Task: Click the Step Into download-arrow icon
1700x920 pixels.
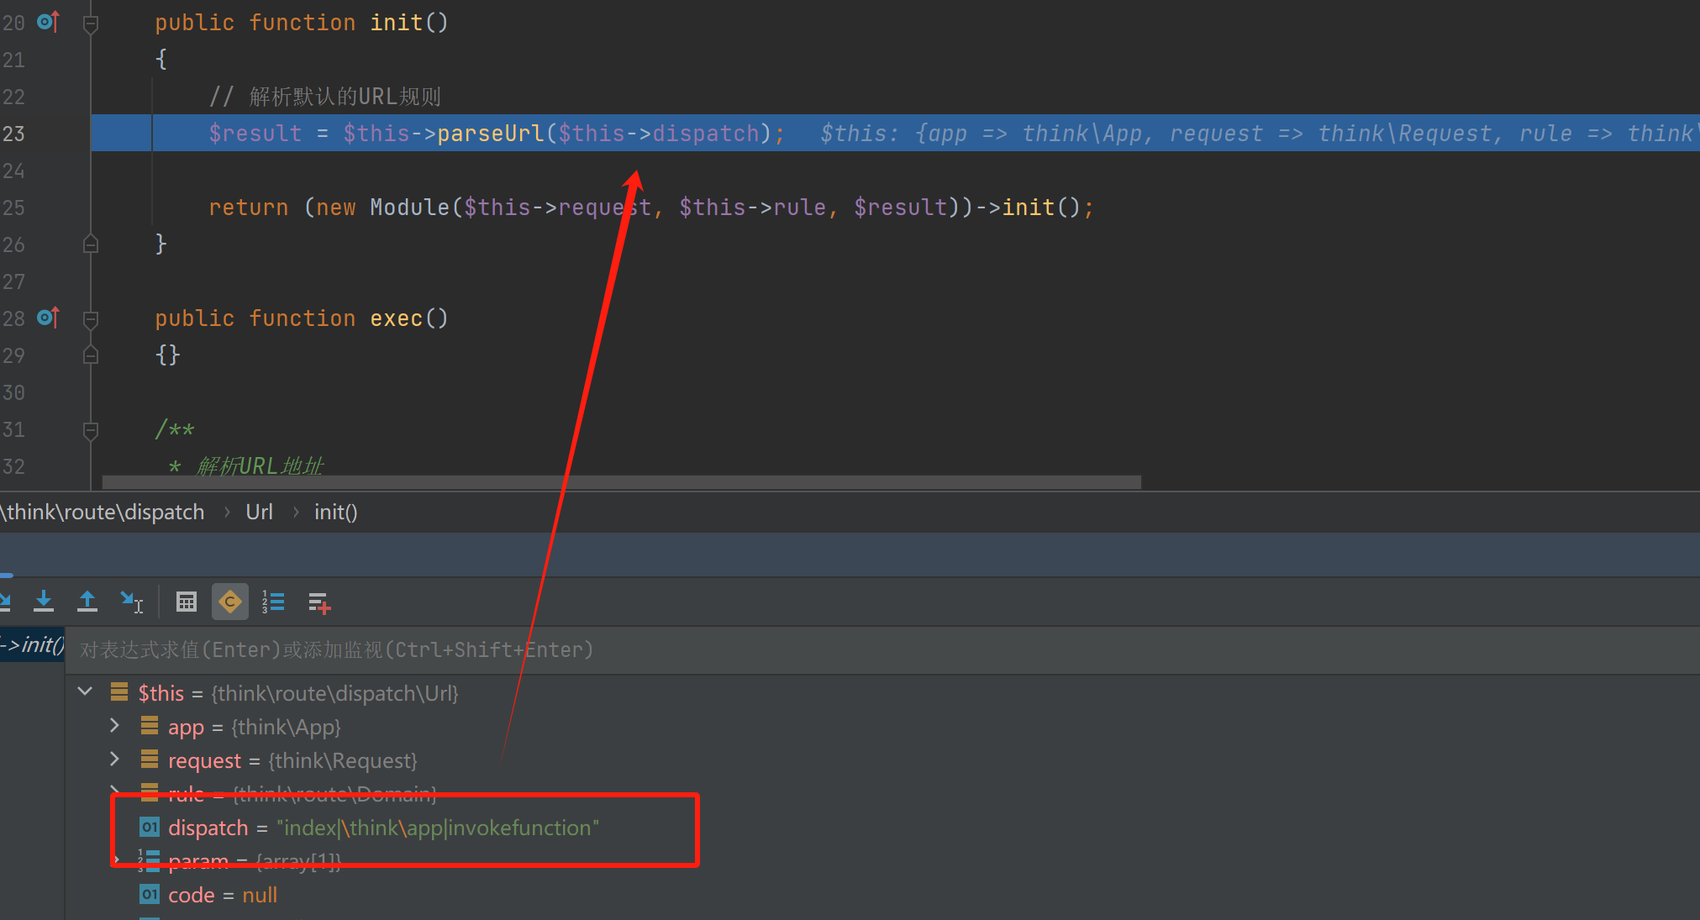Action: click(44, 602)
